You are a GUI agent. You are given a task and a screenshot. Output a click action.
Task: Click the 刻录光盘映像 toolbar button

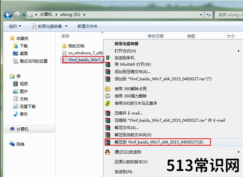click(47, 26)
